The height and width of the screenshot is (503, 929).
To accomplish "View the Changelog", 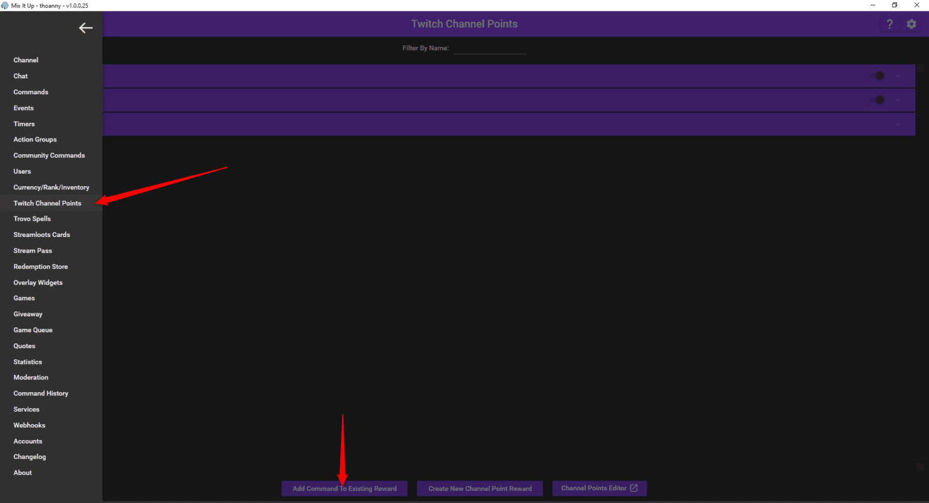I will point(30,457).
